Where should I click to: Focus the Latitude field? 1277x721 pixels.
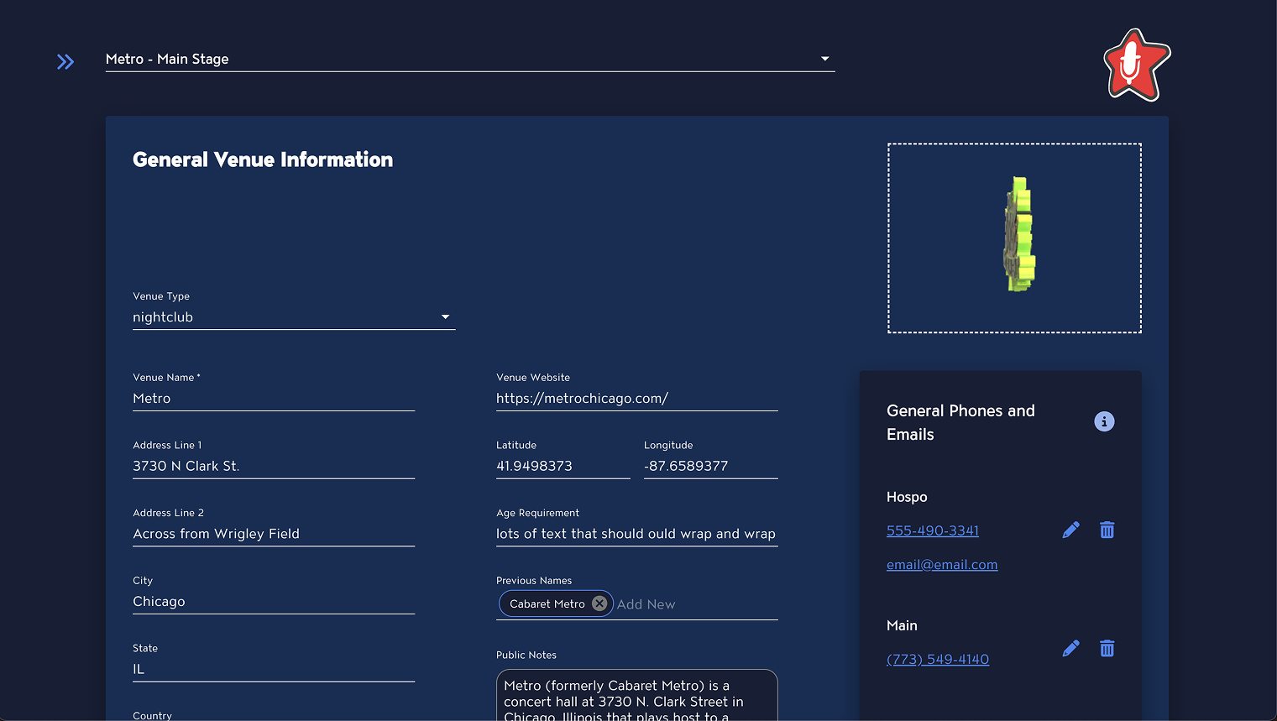point(563,467)
